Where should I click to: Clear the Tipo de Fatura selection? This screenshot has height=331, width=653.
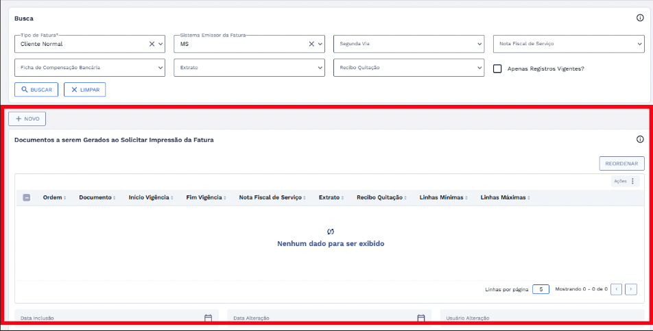(x=152, y=44)
